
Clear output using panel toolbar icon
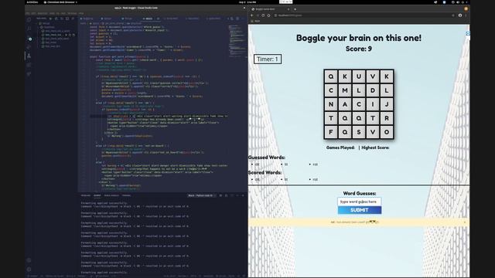click(x=220, y=195)
